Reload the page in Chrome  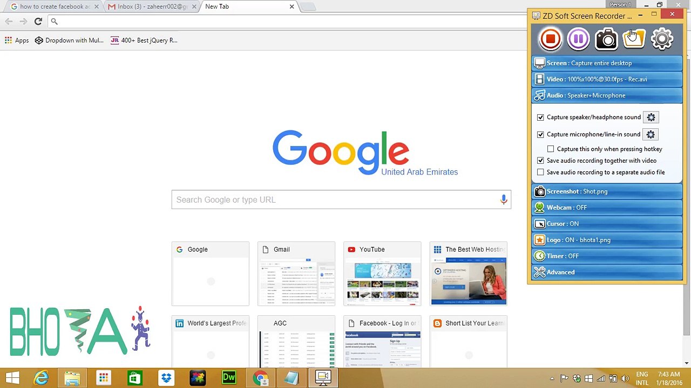38,22
